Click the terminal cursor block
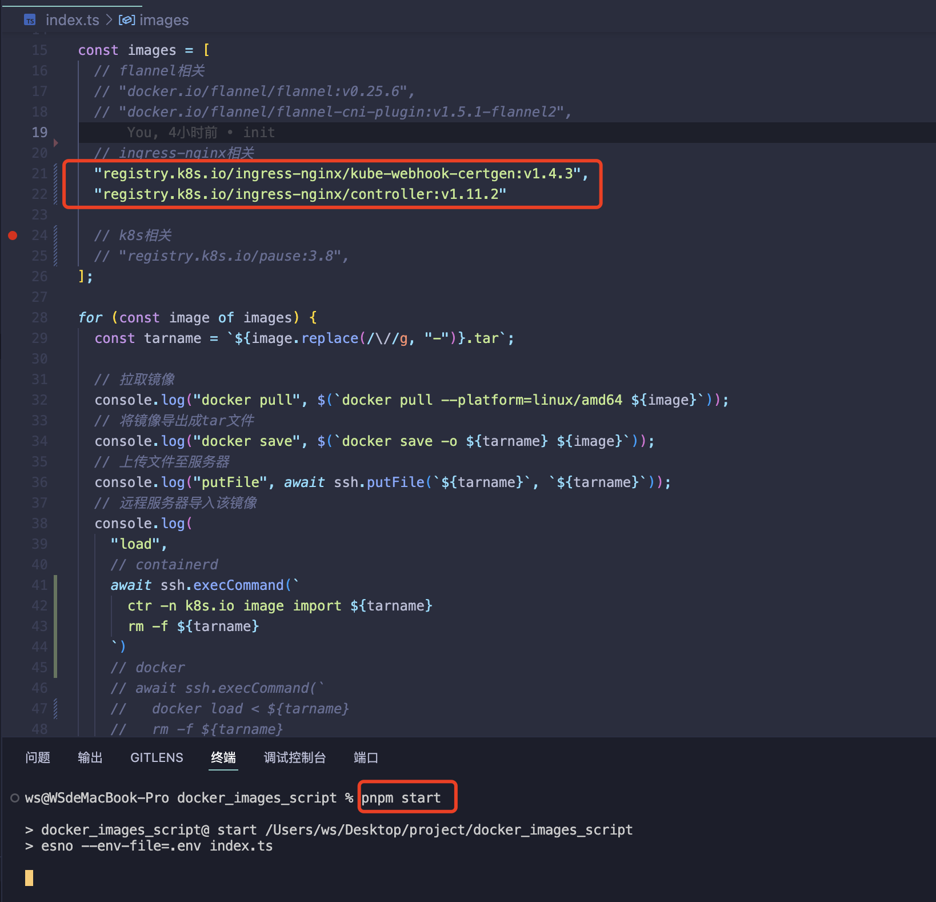The image size is (936, 902). coord(29,878)
